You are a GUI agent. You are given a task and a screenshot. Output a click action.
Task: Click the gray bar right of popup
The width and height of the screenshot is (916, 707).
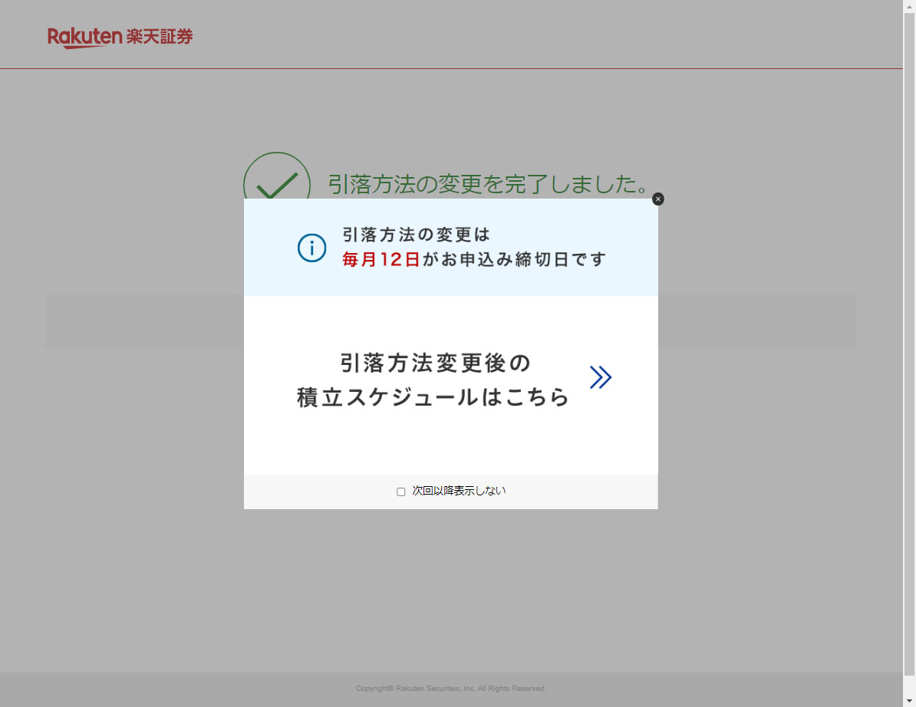tap(756, 322)
